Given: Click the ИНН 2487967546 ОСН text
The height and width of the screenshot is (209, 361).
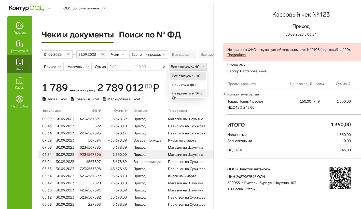Looking at the screenshot, I should [x=246, y=177].
